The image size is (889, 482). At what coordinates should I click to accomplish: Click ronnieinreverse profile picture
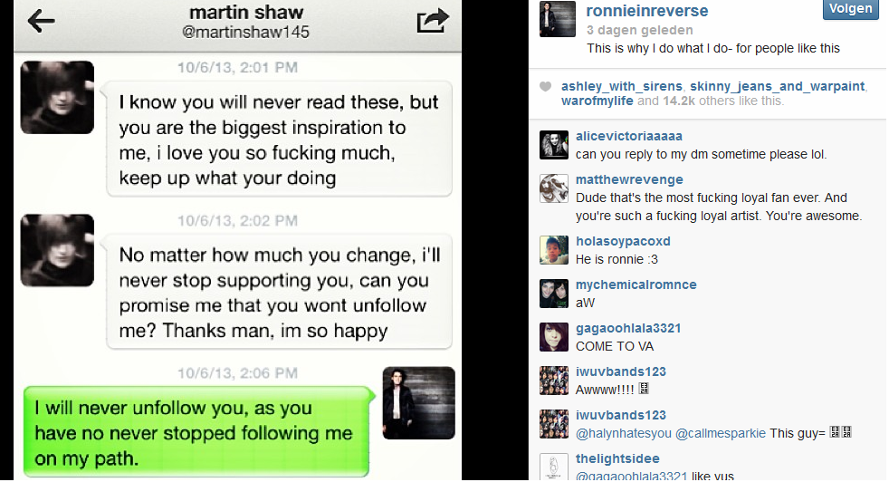click(x=558, y=19)
